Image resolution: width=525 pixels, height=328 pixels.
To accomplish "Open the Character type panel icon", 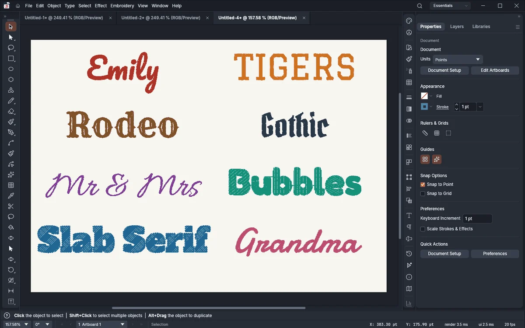I will [x=409, y=216].
